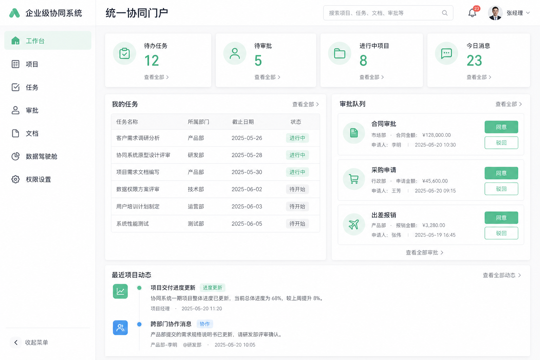Select task row 协同系统原型设计评审
540x360 pixels.
216,155
